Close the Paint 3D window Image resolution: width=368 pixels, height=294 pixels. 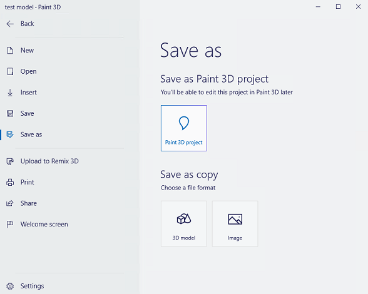coord(358,7)
